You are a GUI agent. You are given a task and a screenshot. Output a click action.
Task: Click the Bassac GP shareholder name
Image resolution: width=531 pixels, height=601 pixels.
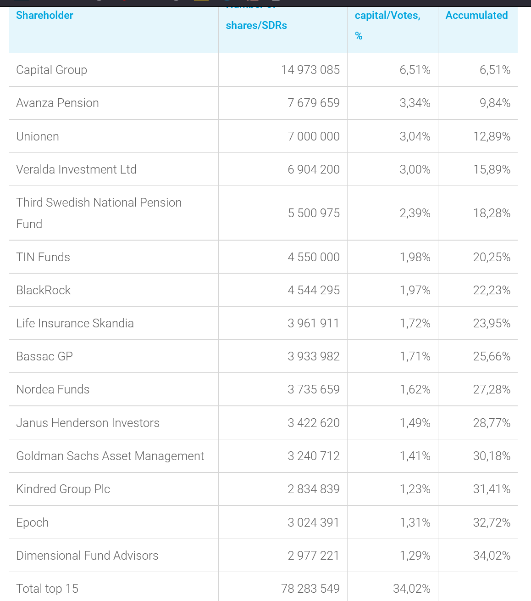point(44,356)
